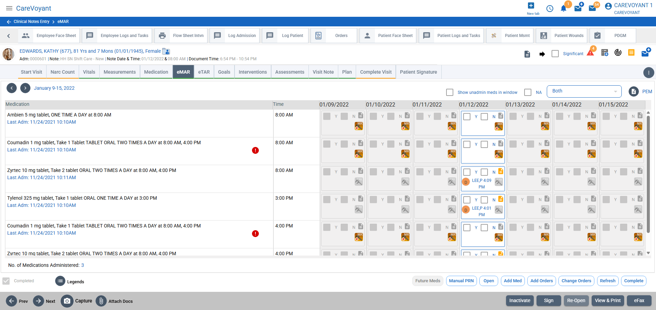Open the document icon beside the black arrow
This screenshot has width=656, height=310.
point(527,54)
